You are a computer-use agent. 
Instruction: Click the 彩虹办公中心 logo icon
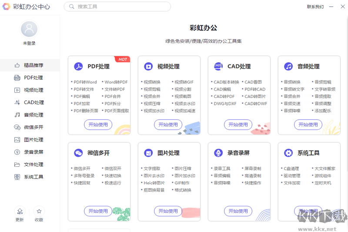point(6,7)
